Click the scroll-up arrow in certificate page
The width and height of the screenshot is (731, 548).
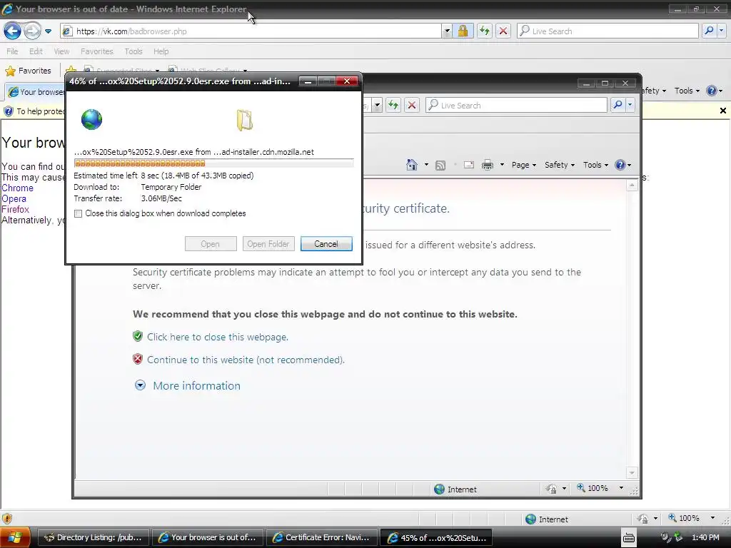click(x=632, y=186)
